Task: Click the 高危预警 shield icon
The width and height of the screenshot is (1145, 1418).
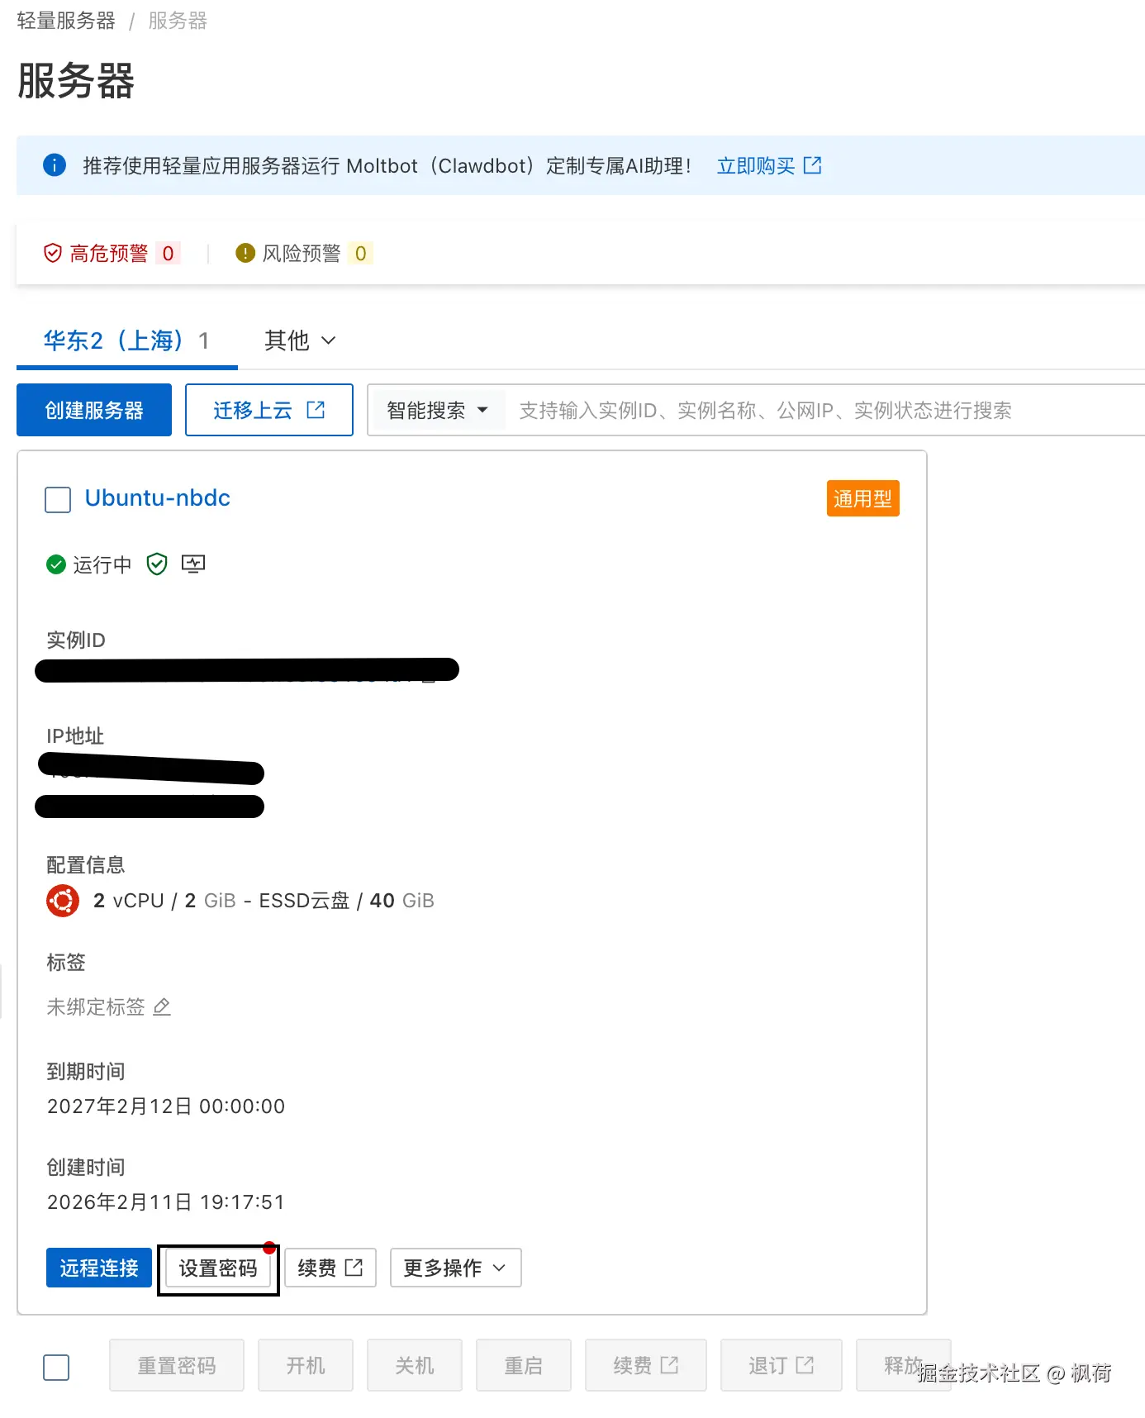Action: pos(53,253)
